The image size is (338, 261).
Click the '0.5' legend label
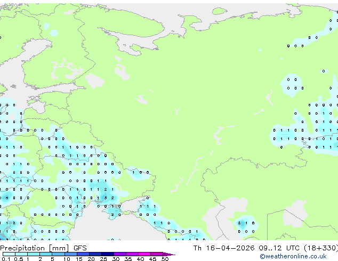(x=19, y=259)
